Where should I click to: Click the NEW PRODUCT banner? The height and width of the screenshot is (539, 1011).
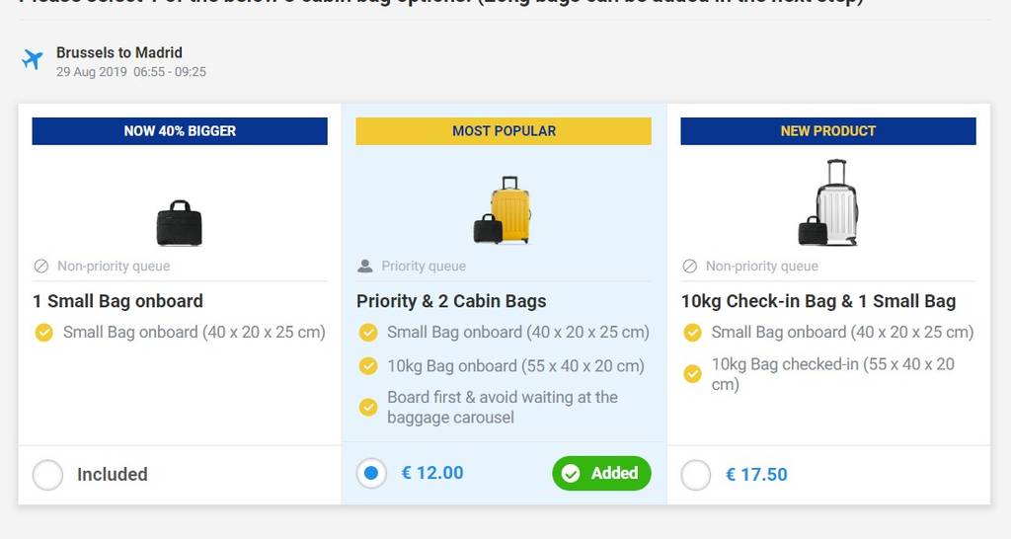pyautogui.click(x=827, y=130)
